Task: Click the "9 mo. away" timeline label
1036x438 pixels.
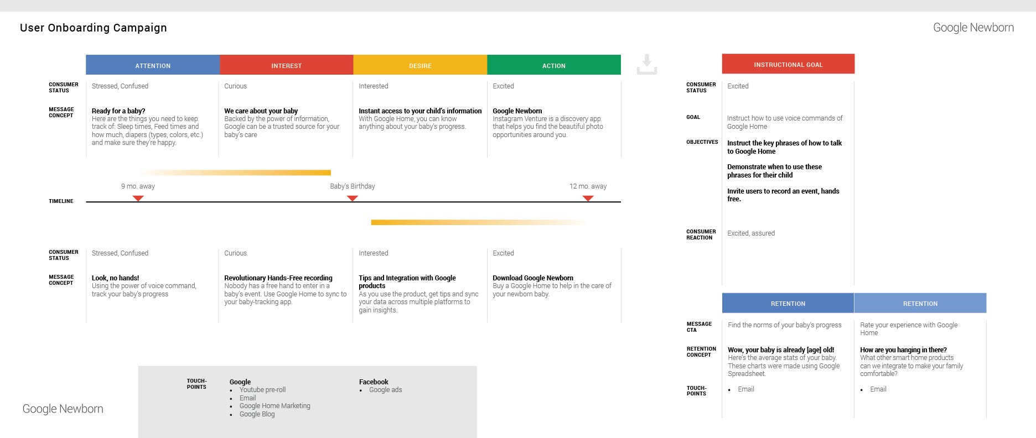Action: [138, 186]
